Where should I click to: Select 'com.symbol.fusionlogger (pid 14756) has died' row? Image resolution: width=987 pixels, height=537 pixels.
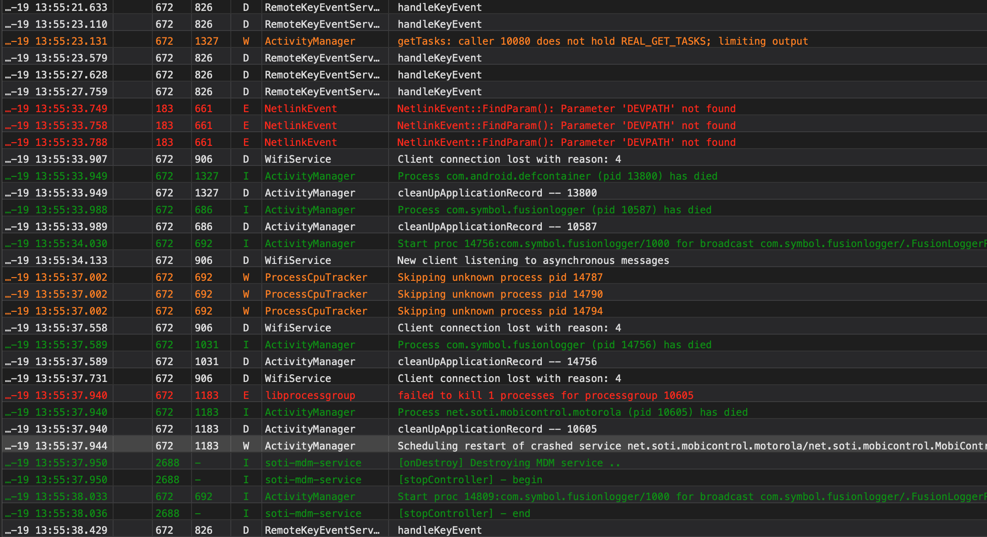[554, 345]
